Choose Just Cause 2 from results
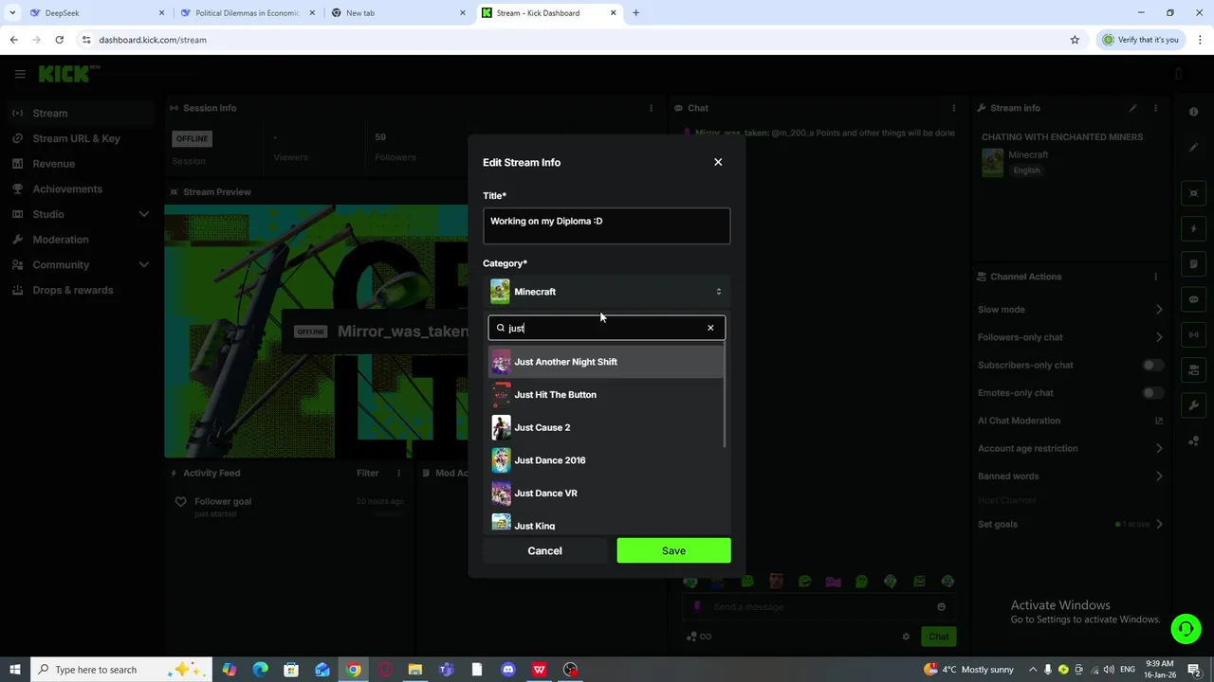Viewport: 1214px width, 682px height. pyautogui.click(x=606, y=427)
